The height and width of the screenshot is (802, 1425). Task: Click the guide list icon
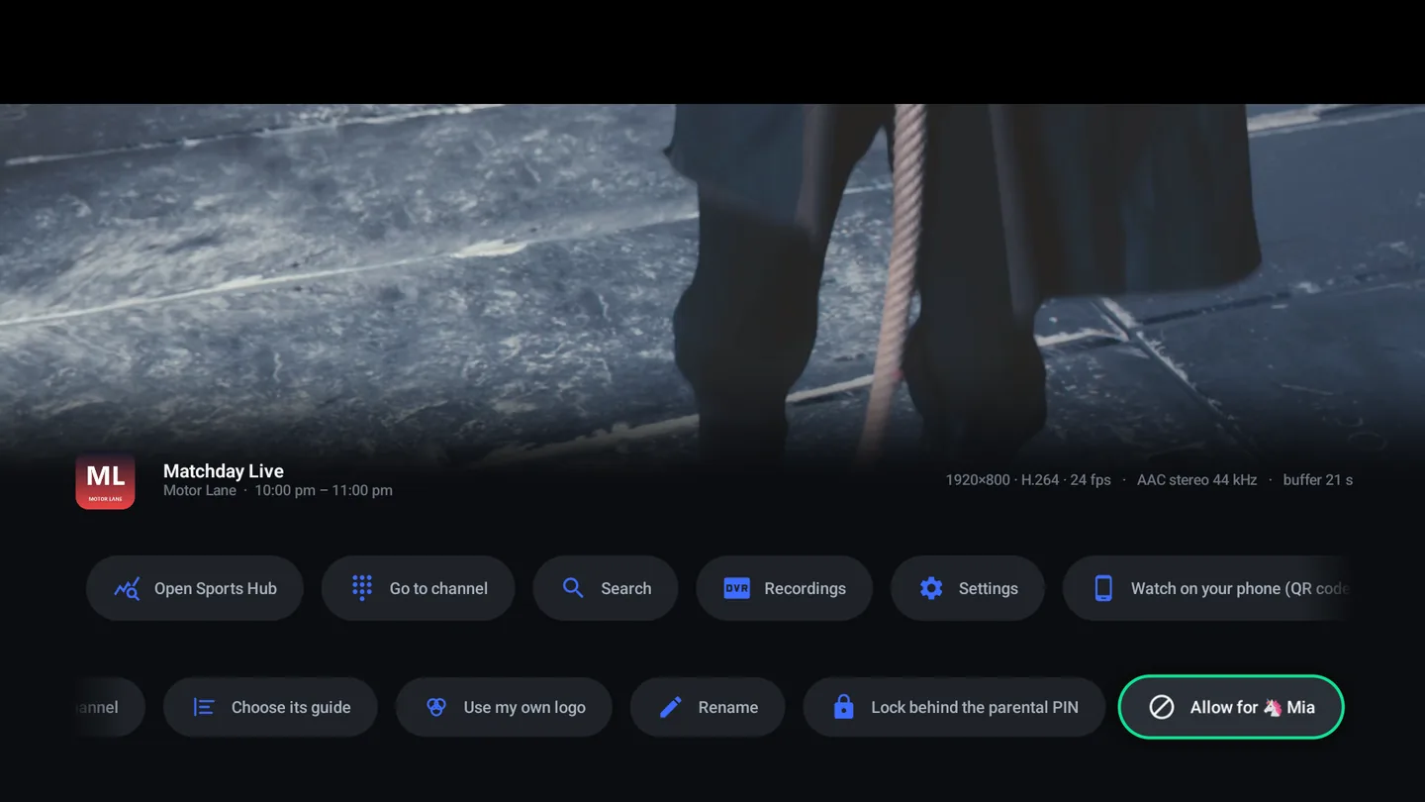[204, 707]
